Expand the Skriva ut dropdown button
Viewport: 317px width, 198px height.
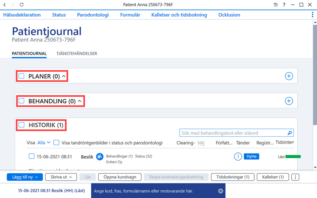coord(61,177)
